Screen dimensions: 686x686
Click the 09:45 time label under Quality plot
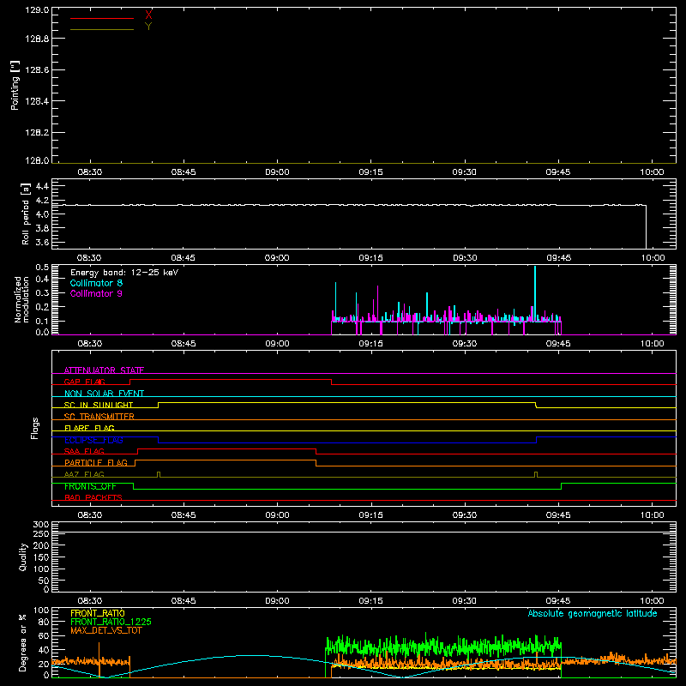(x=558, y=601)
